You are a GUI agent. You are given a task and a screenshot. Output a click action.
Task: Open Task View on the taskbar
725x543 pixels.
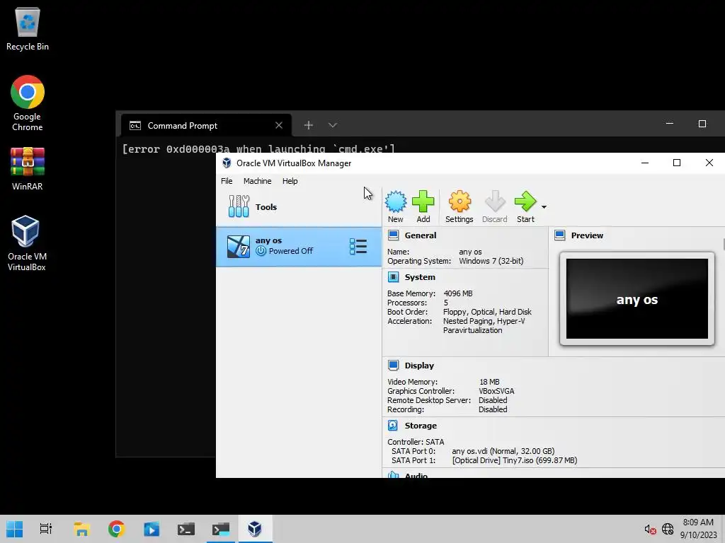[45, 529]
